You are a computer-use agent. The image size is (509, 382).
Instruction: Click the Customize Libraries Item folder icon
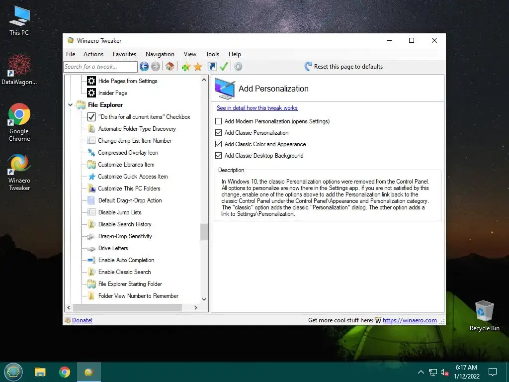pyautogui.click(x=91, y=164)
